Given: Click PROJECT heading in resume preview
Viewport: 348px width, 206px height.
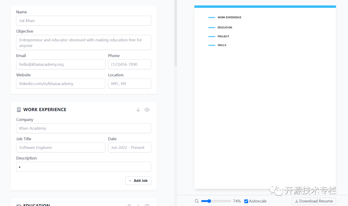Looking at the screenshot, I should tap(223, 36).
